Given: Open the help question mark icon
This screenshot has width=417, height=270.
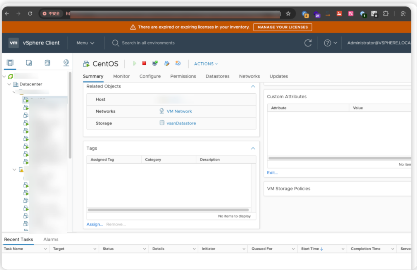Looking at the screenshot, I should click(x=327, y=43).
